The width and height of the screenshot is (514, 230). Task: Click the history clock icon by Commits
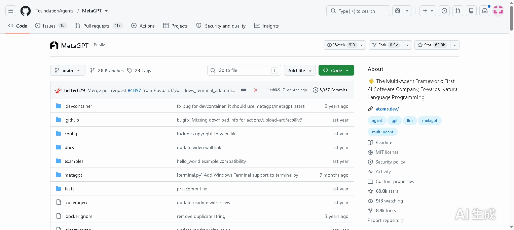click(315, 90)
